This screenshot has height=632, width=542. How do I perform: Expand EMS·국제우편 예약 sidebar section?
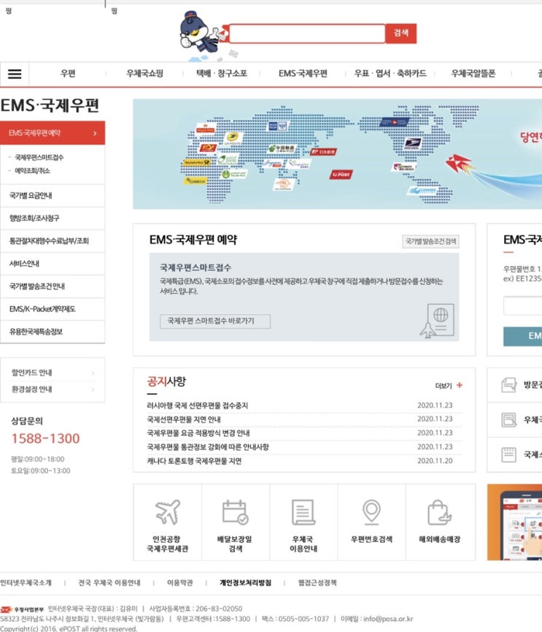(x=53, y=133)
